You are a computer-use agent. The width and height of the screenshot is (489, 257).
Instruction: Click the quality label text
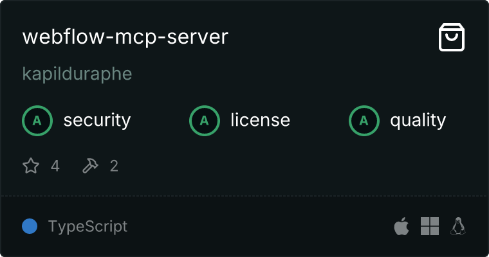click(418, 120)
